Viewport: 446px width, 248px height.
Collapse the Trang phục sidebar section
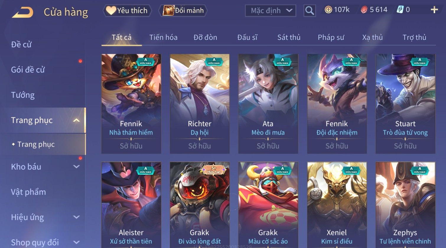pos(76,120)
